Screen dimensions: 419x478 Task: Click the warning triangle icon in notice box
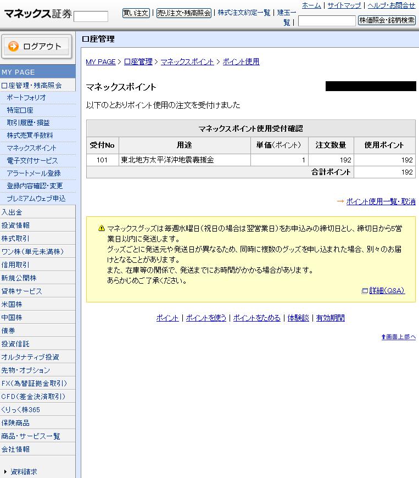[102, 228]
